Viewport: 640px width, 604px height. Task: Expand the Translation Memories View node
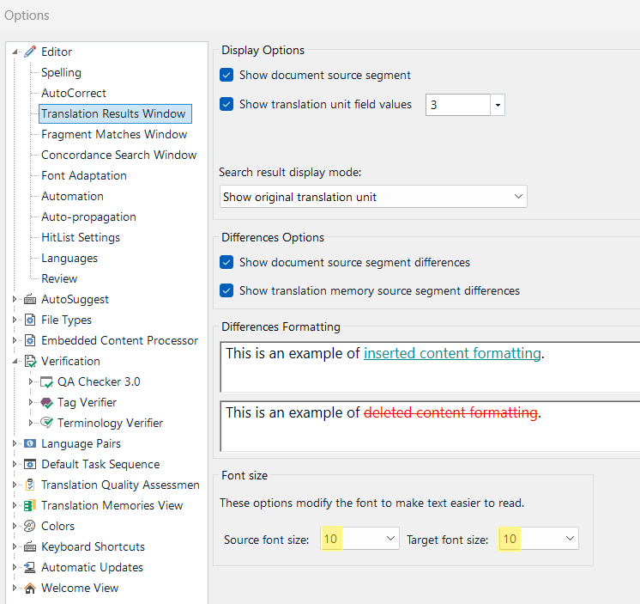click(15, 505)
